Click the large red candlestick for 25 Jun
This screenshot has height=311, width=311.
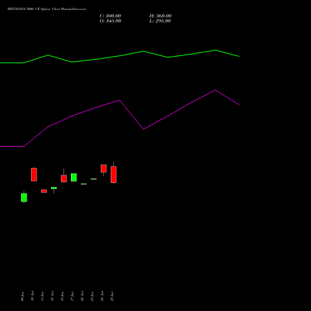pos(114,174)
